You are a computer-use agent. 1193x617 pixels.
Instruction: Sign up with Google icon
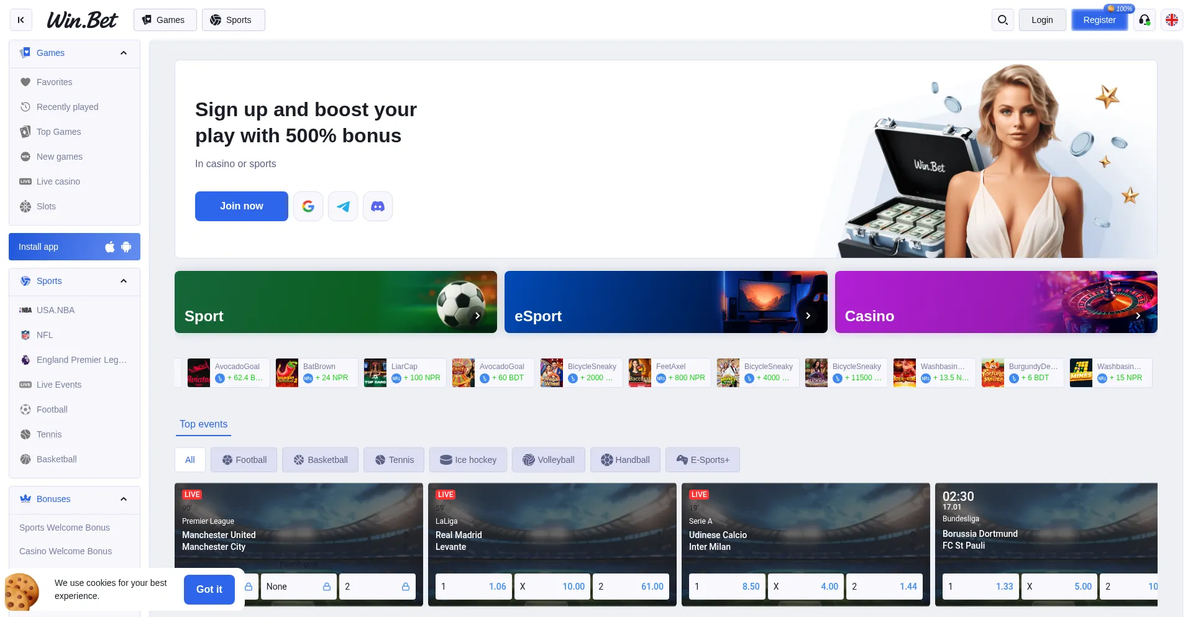click(x=308, y=206)
